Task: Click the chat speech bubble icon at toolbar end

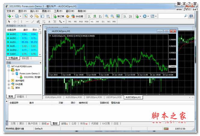Action: [x=191, y=16]
